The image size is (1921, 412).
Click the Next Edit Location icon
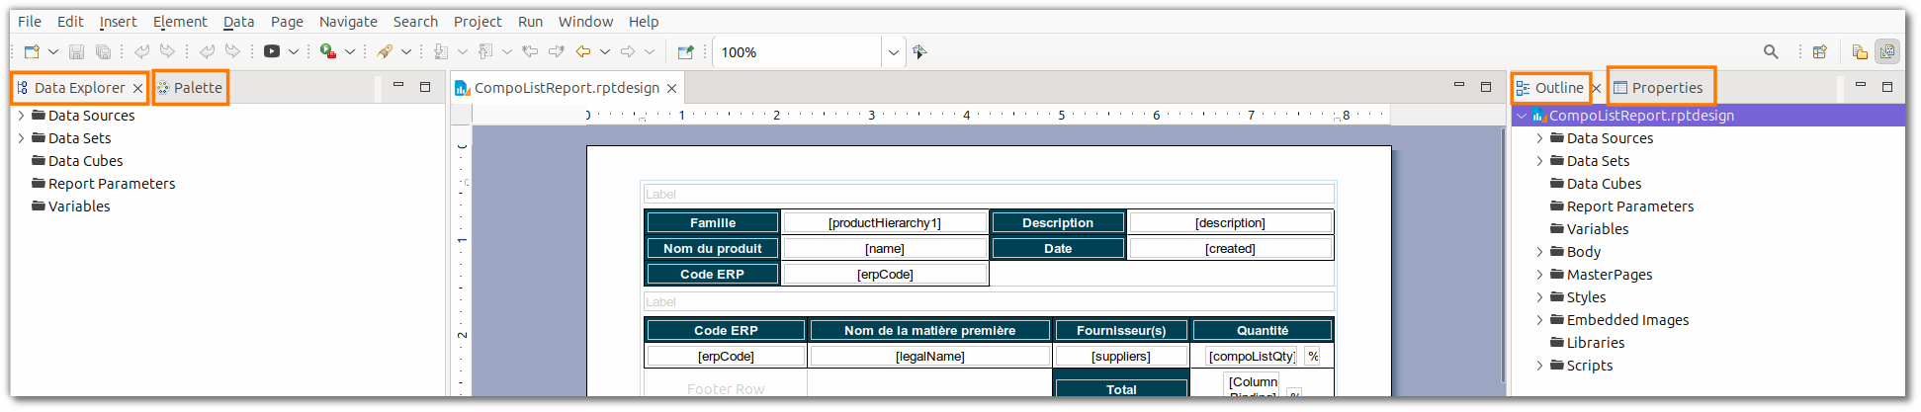coord(557,52)
